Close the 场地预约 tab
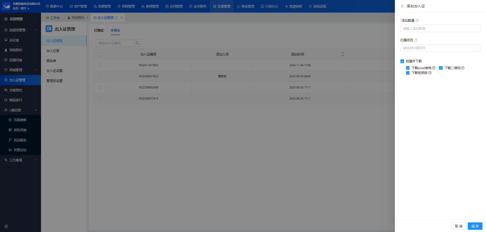 87,18
